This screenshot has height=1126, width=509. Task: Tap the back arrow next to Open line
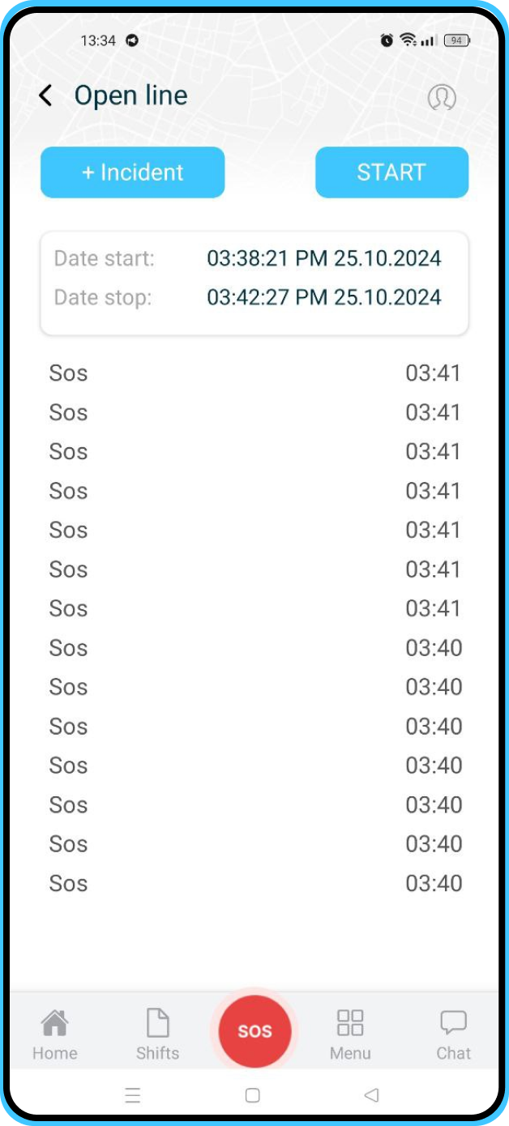click(x=45, y=96)
